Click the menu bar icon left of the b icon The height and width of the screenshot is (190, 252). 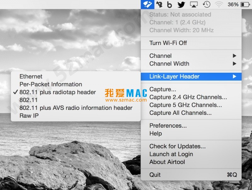tap(159, 4)
